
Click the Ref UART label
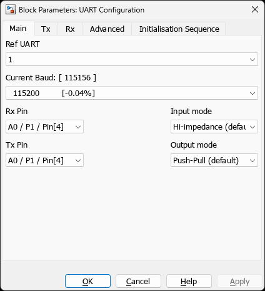pos(22,44)
